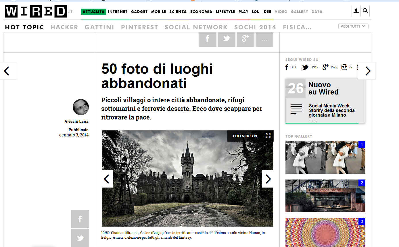
Task: Click the headline '50 foto di luoghi abbandonati'
Action: [157, 76]
